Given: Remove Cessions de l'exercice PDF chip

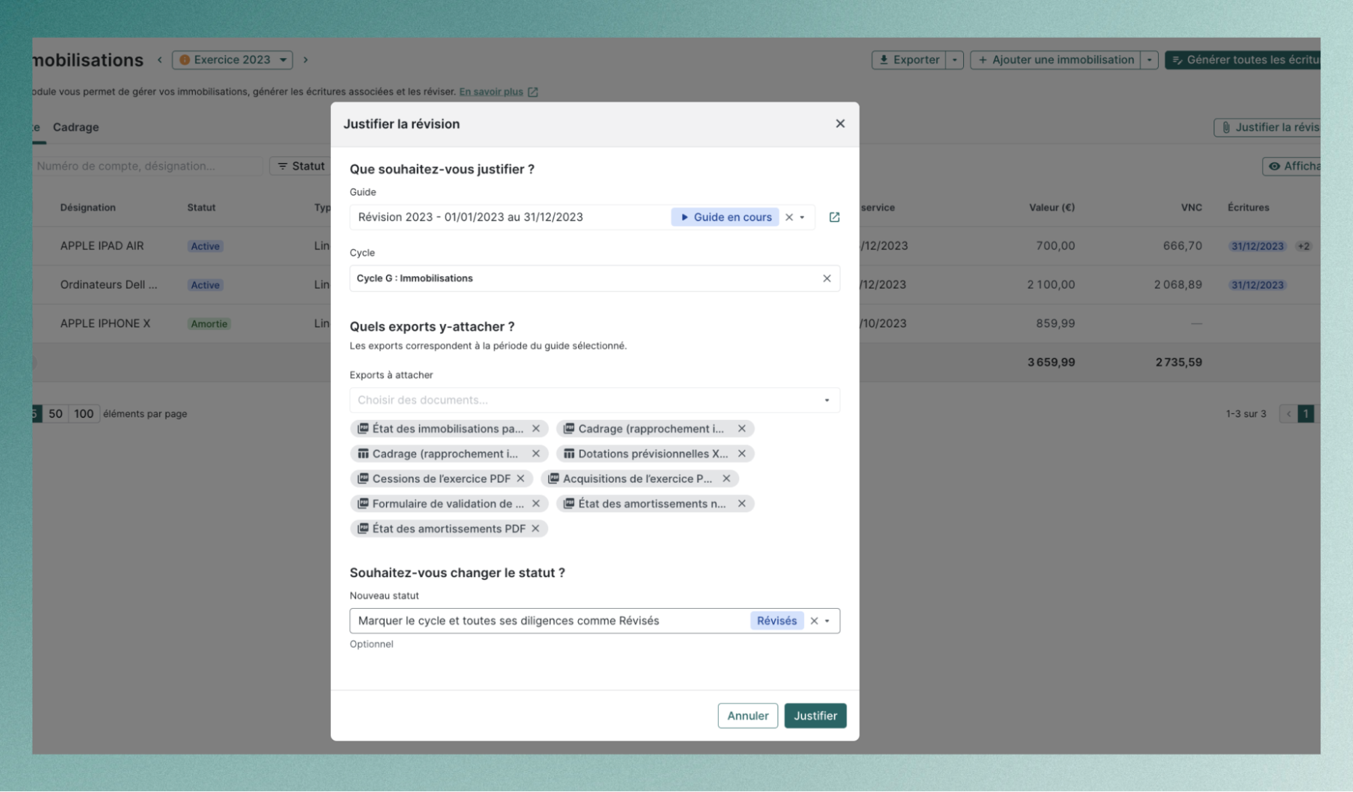Looking at the screenshot, I should [x=520, y=479].
